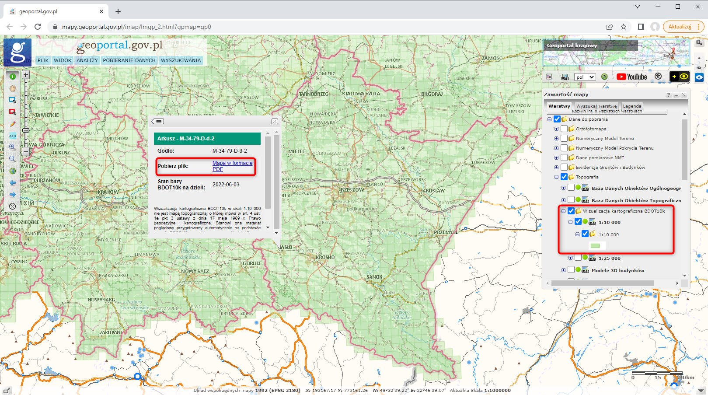Click the green help question mark icon
Screen dimensions: 708x395
point(604,77)
